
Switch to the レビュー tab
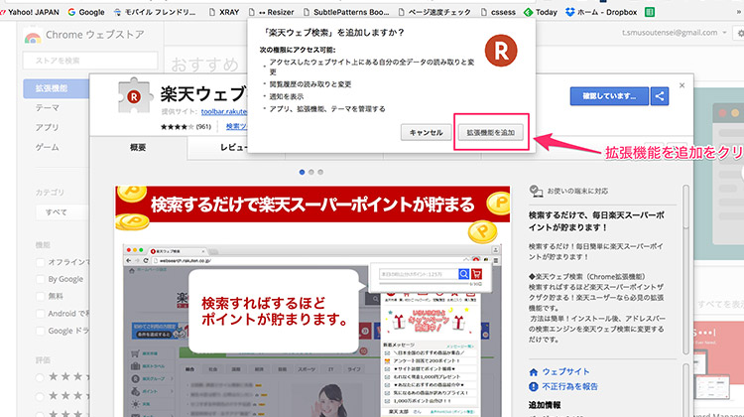[233, 148]
